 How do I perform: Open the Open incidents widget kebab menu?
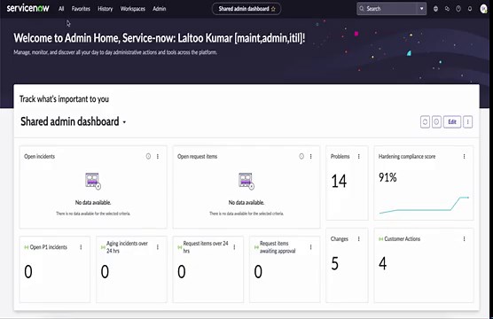tap(158, 156)
